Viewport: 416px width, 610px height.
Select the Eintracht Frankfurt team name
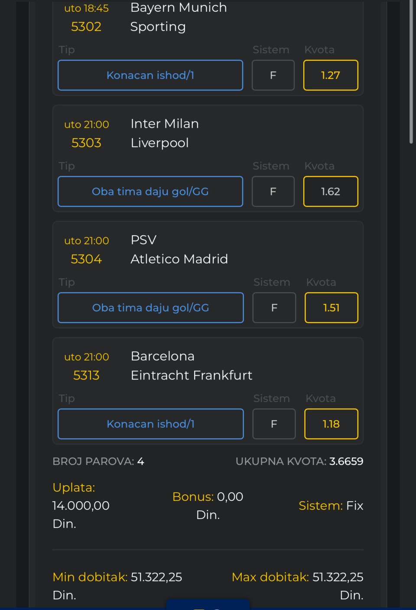192,375
